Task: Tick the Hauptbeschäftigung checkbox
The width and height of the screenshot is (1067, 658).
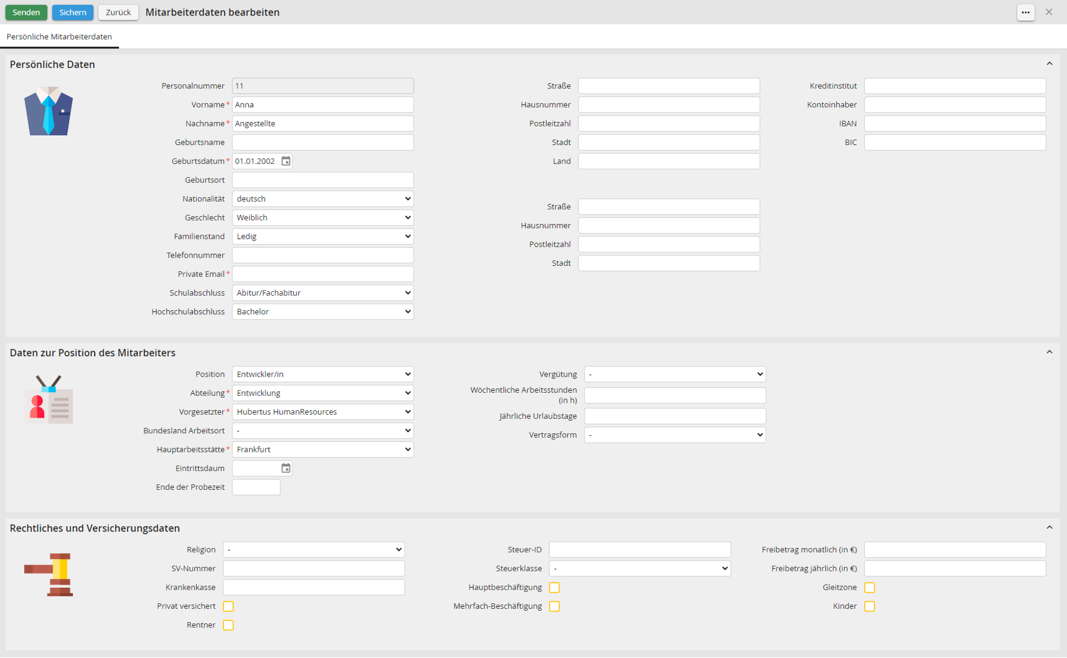Action: [x=555, y=588]
